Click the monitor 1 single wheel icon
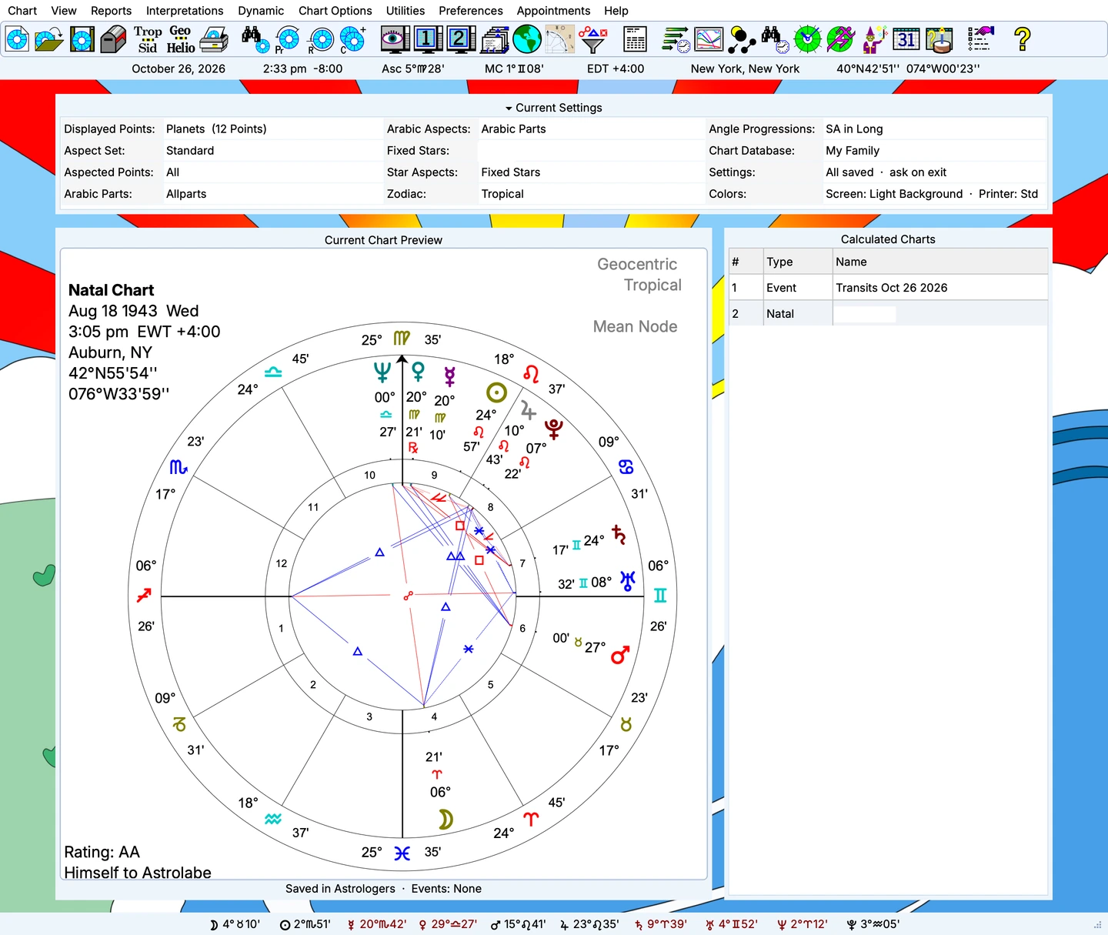The image size is (1108, 935). coord(428,39)
